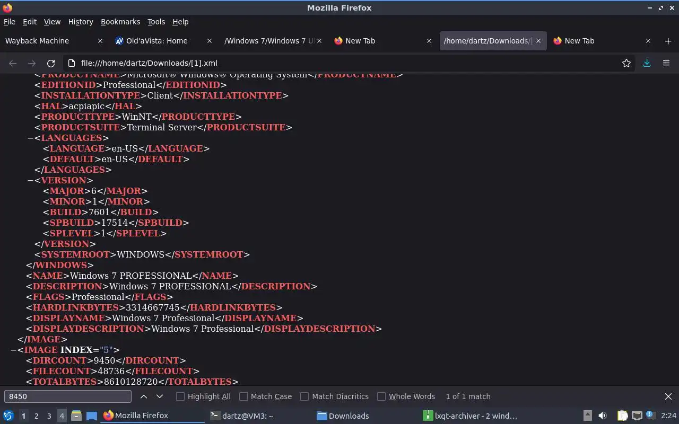
Task: Close the Old'aVista: Home tab
Action: point(210,41)
